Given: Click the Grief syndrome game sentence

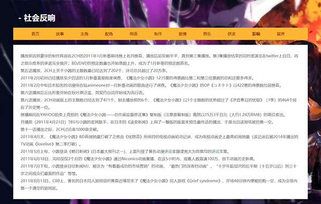Looking at the screenshot, I should click(159, 185).
